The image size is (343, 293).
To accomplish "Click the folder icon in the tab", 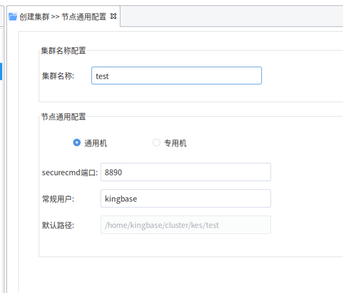I will click(x=13, y=17).
